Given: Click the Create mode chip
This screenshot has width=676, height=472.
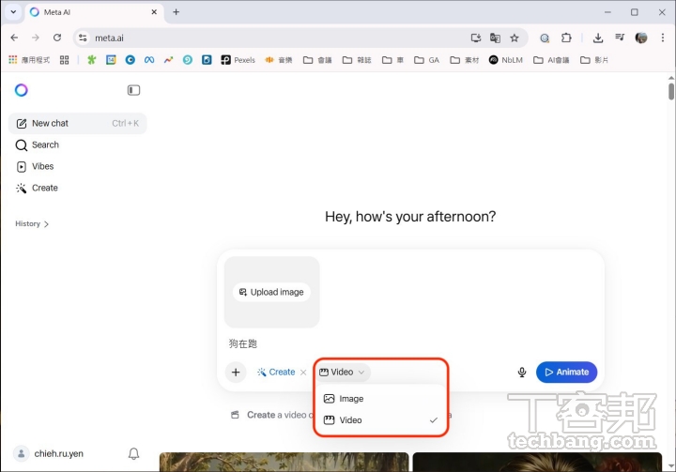Looking at the screenshot, I should coord(276,372).
